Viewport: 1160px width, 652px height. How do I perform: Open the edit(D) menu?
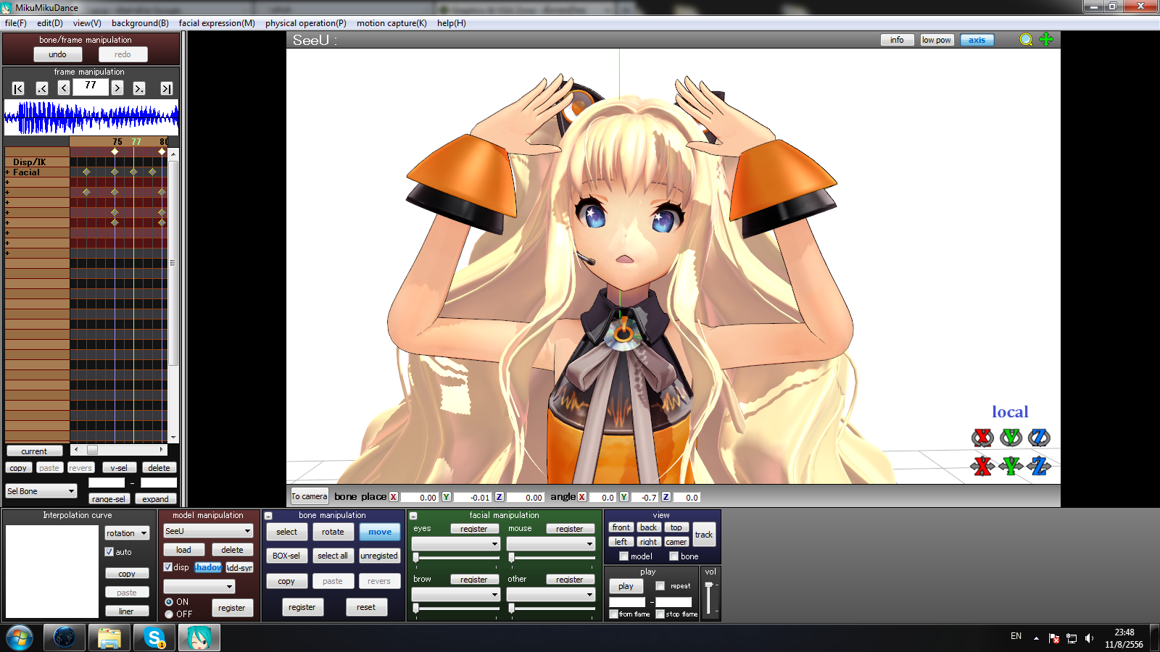(x=50, y=23)
